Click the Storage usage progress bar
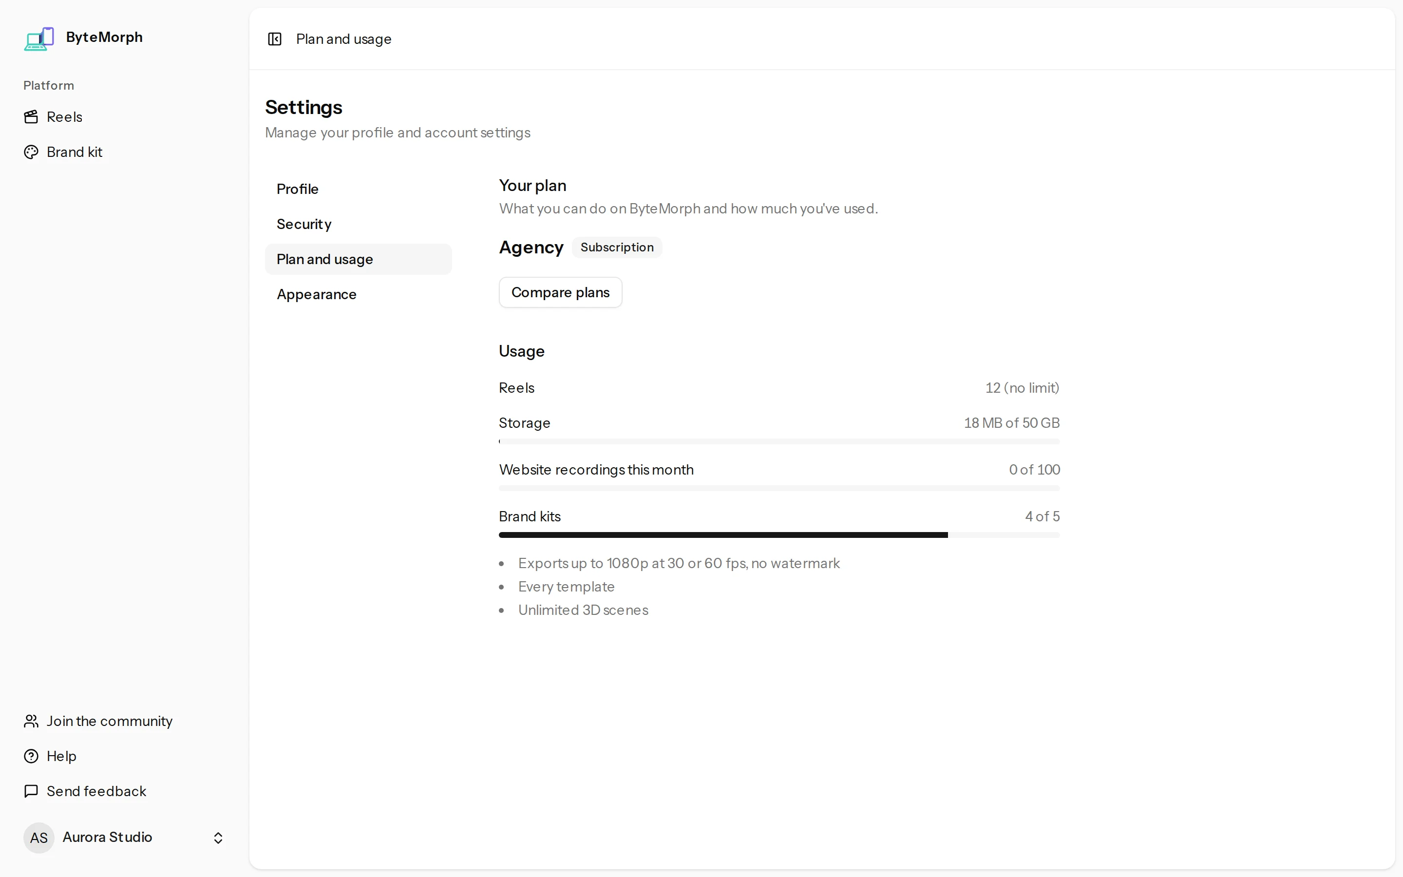Image resolution: width=1403 pixels, height=877 pixels. point(779,441)
